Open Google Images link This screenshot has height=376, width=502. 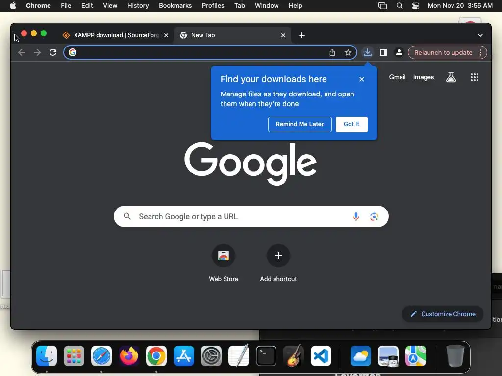click(x=423, y=77)
